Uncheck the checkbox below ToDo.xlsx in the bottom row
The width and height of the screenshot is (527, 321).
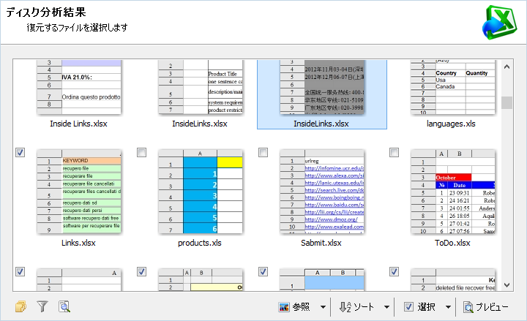pos(395,271)
